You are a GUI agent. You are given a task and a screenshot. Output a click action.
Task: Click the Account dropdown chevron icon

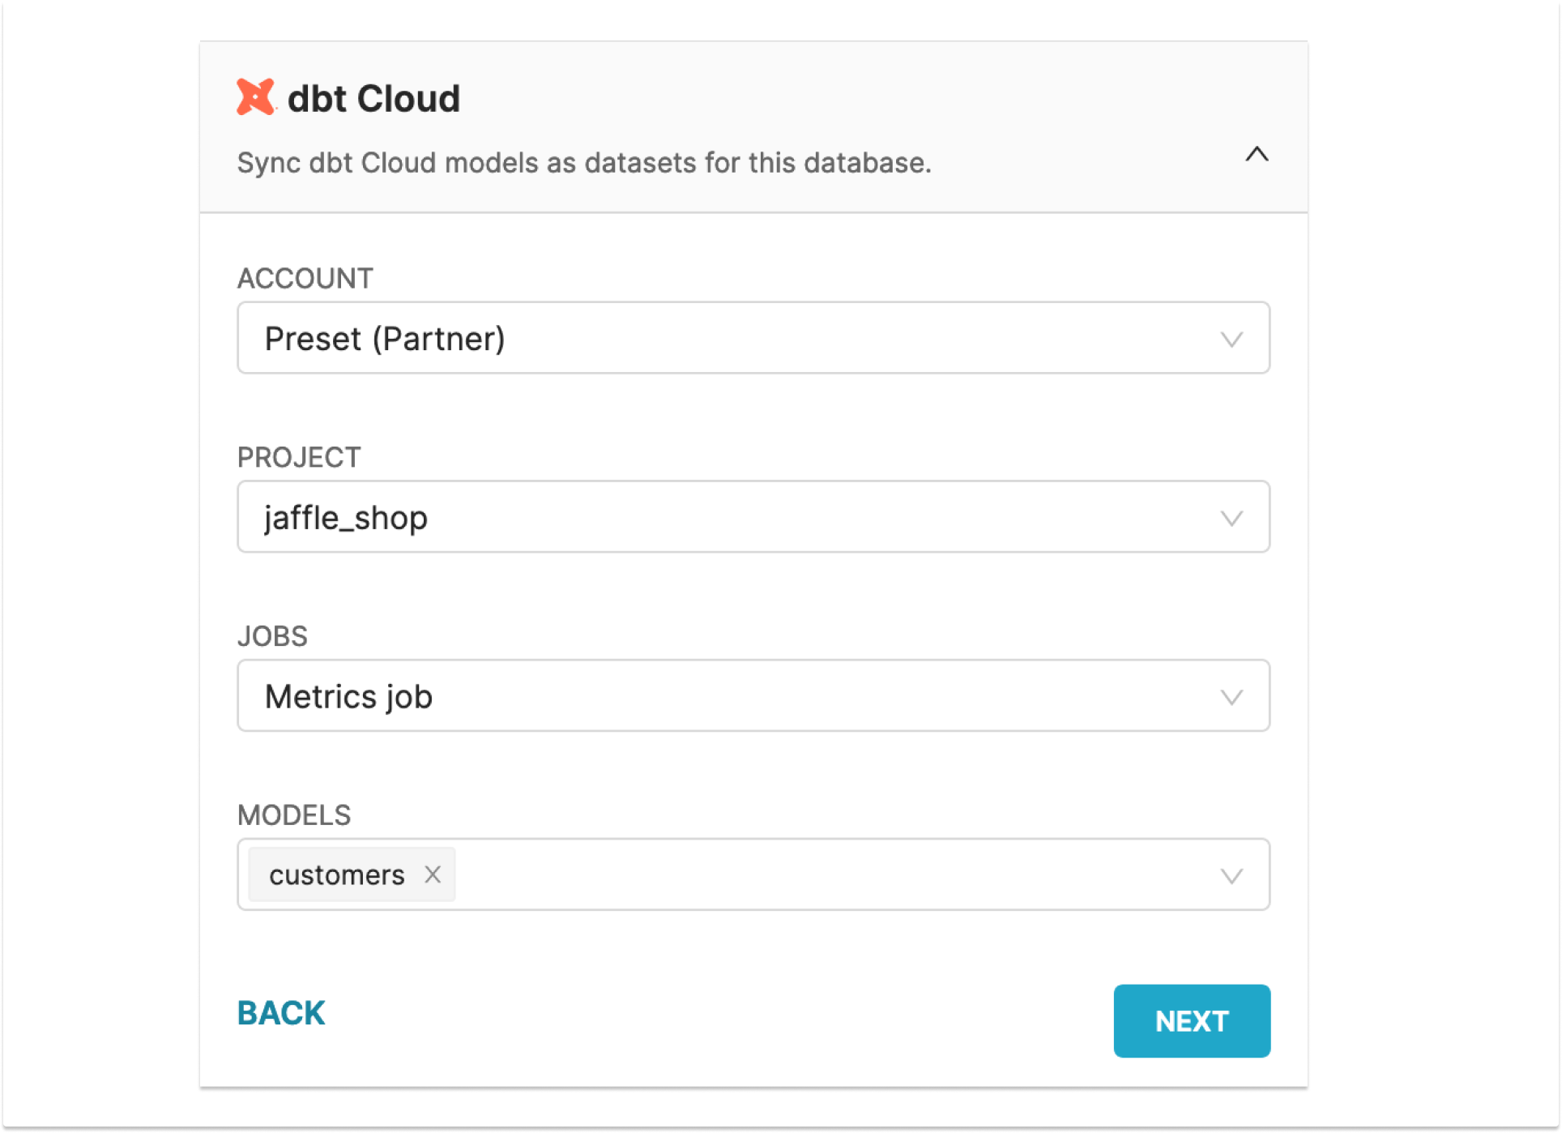point(1231,338)
